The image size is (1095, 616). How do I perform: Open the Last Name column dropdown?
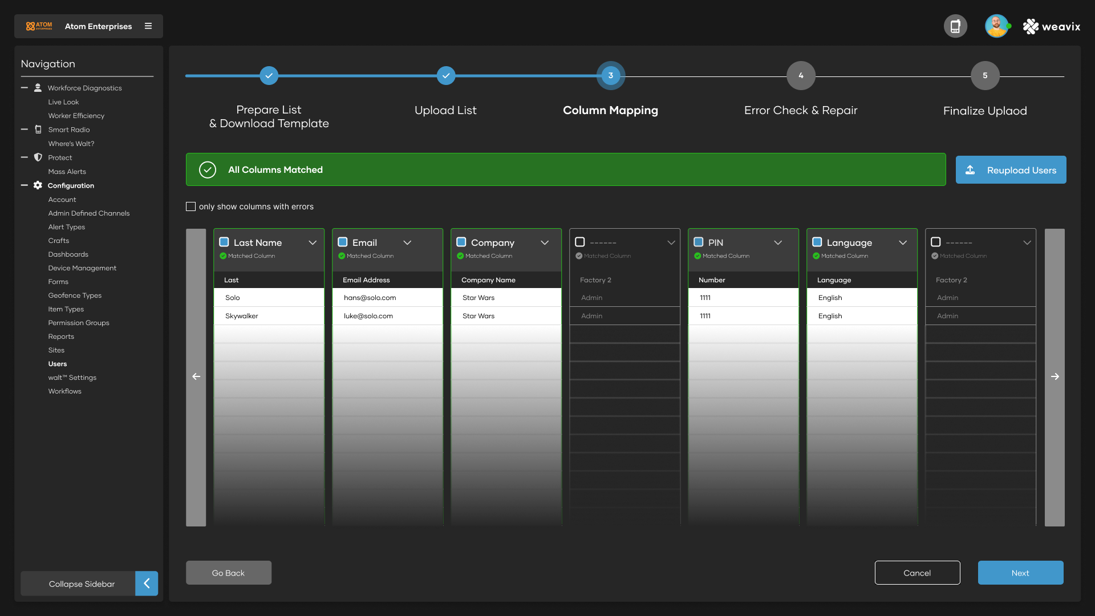point(313,243)
